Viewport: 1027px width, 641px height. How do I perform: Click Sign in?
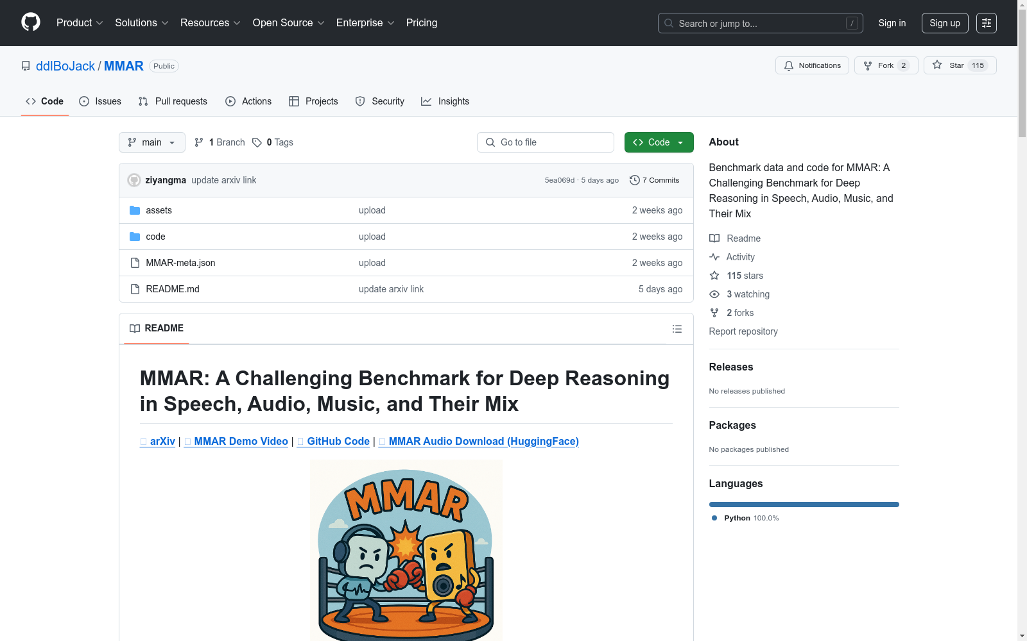pyautogui.click(x=892, y=23)
